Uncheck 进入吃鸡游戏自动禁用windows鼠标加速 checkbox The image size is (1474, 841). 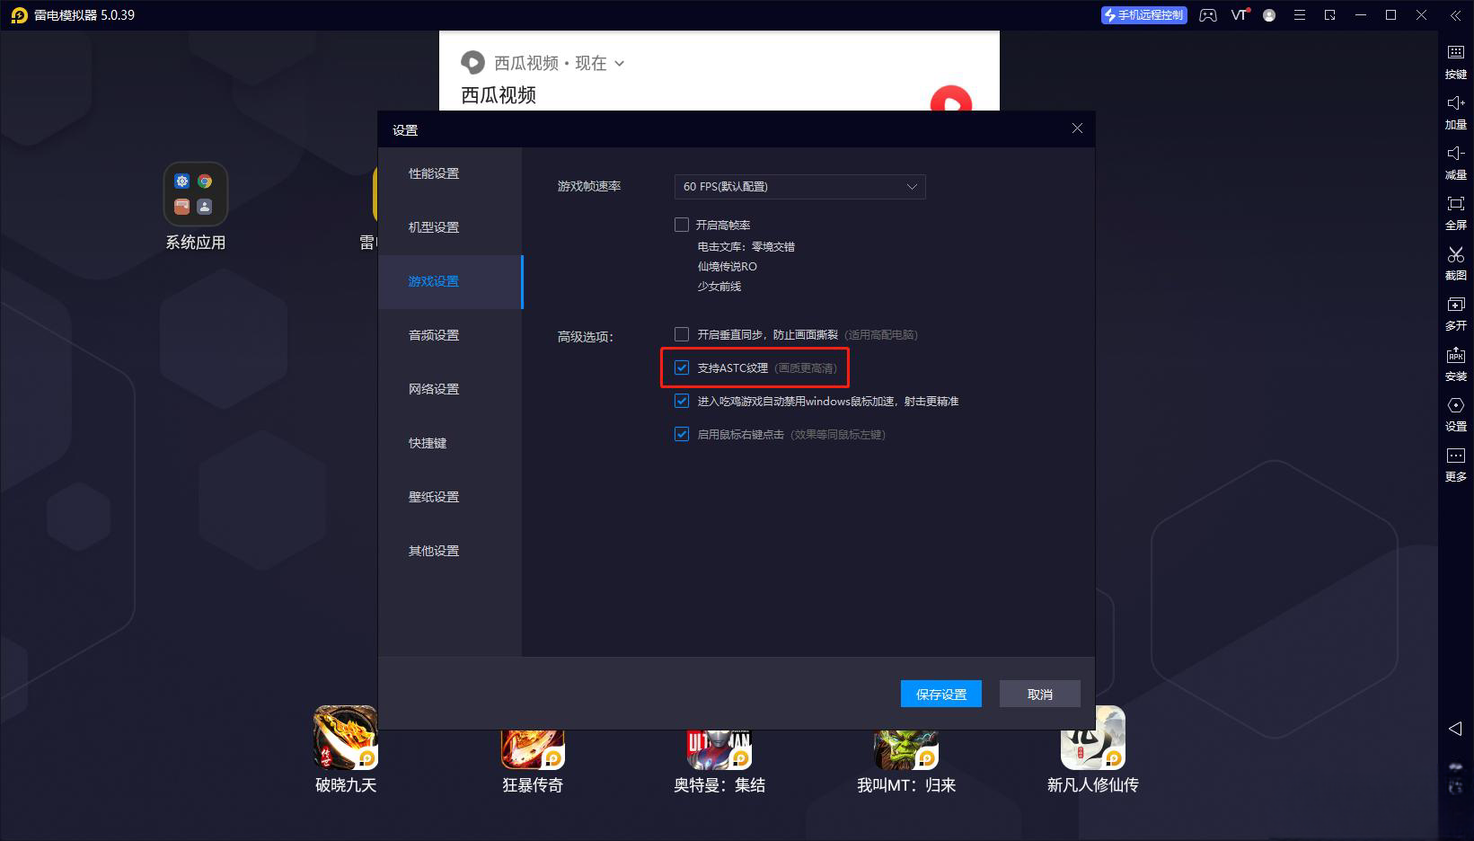[x=682, y=401]
